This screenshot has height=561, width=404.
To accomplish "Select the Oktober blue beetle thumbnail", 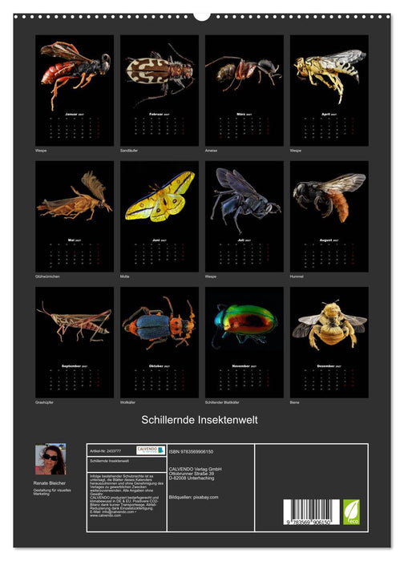I will pyautogui.click(x=160, y=342).
